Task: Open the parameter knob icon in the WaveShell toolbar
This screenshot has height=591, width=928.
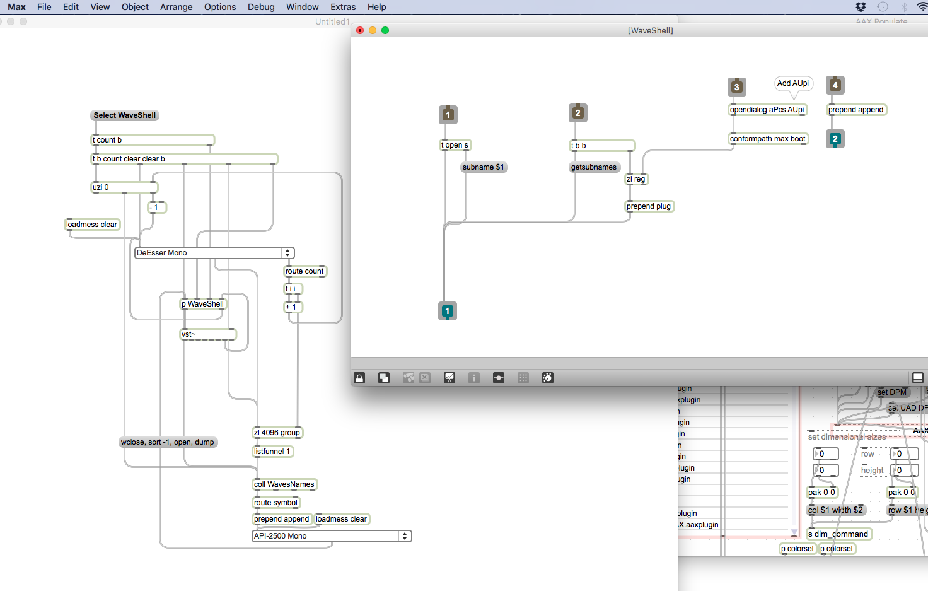Action: 548,378
